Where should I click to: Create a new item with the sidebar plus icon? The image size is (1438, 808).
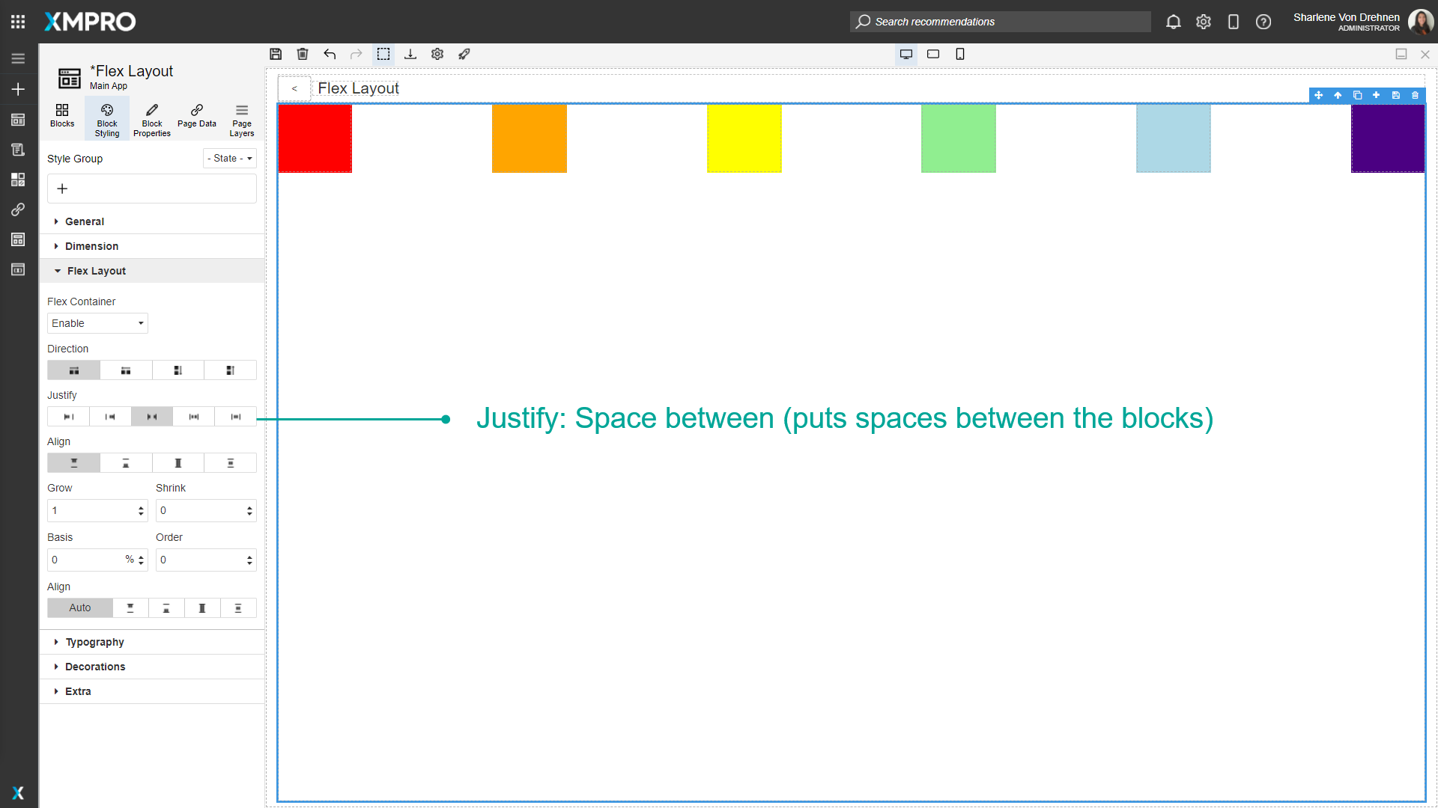coord(18,89)
